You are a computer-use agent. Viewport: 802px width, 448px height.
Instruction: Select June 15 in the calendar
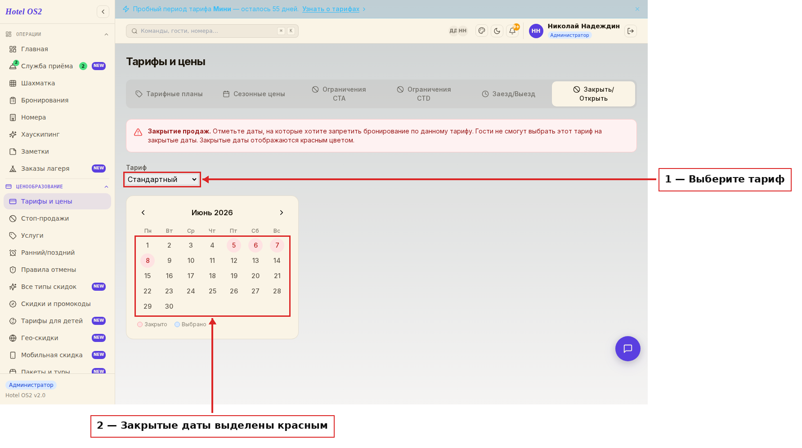pos(148,276)
